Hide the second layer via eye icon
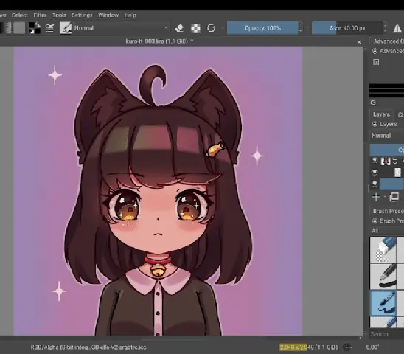 click(375, 173)
